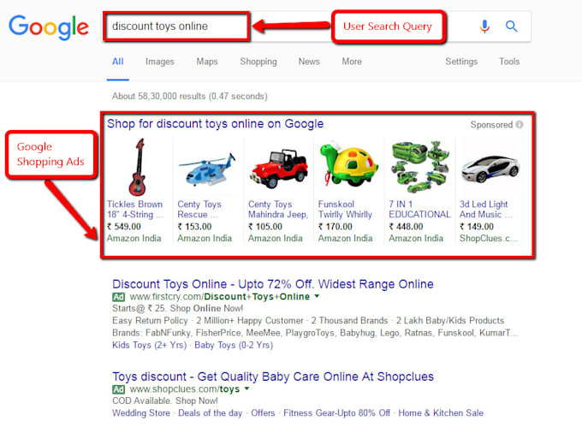Click the white sports car thumbnail
Screen dimensions: 582x427
pyautogui.click(x=490, y=169)
